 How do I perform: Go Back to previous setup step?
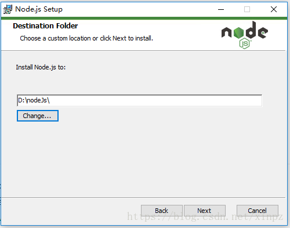click(162, 211)
